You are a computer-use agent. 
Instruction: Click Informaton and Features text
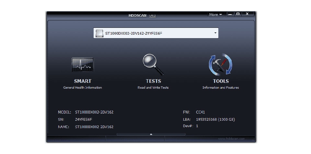221,88
